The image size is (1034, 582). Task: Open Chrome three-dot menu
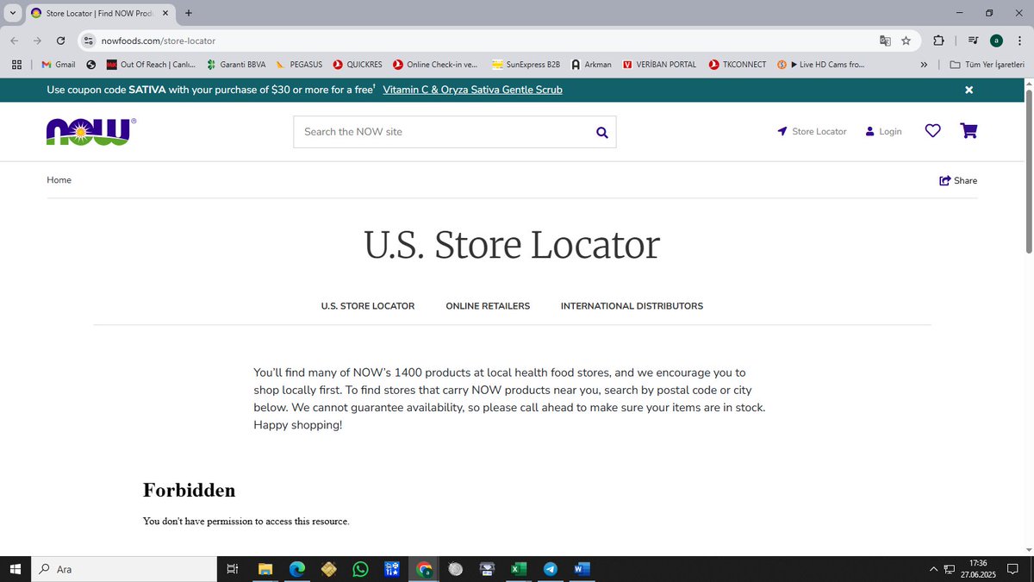(x=1018, y=41)
